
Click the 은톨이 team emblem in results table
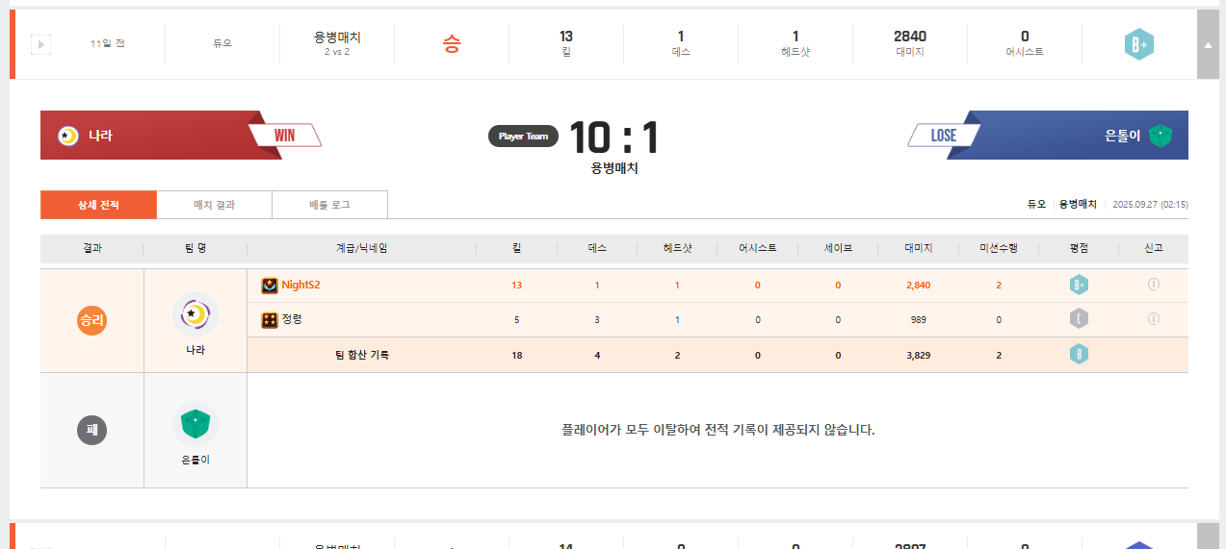[196, 423]
